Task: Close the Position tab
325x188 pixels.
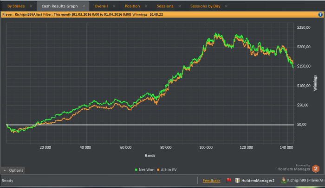Action: (x=146, y=6)
